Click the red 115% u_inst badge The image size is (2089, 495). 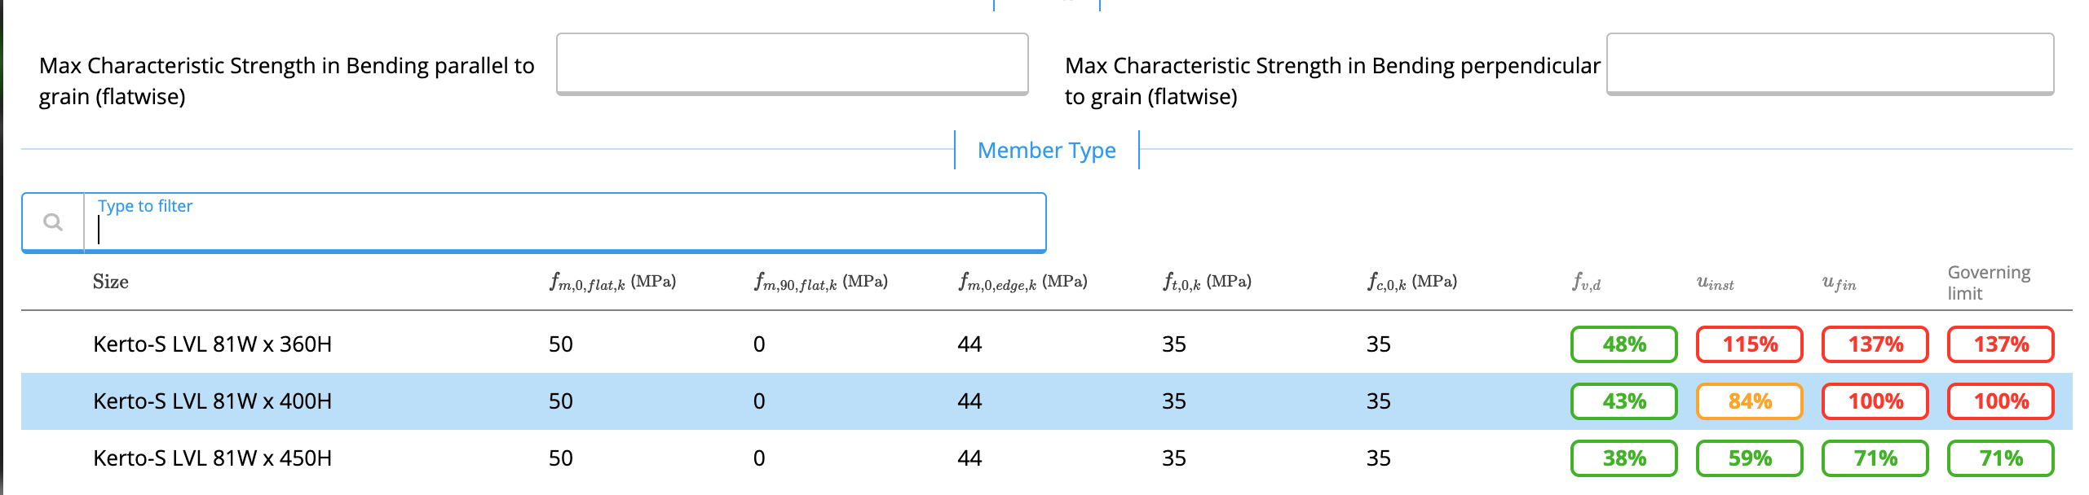tap(1749, 344)
